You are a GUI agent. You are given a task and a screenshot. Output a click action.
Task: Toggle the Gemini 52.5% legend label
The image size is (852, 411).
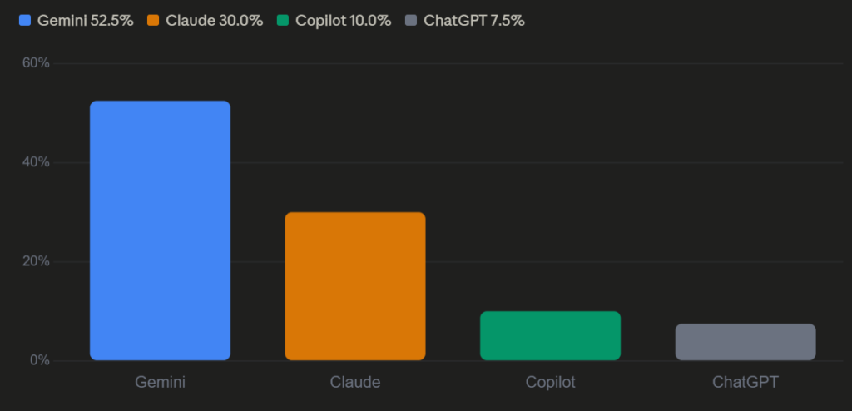pyautogui.click(x=85, y=21)
